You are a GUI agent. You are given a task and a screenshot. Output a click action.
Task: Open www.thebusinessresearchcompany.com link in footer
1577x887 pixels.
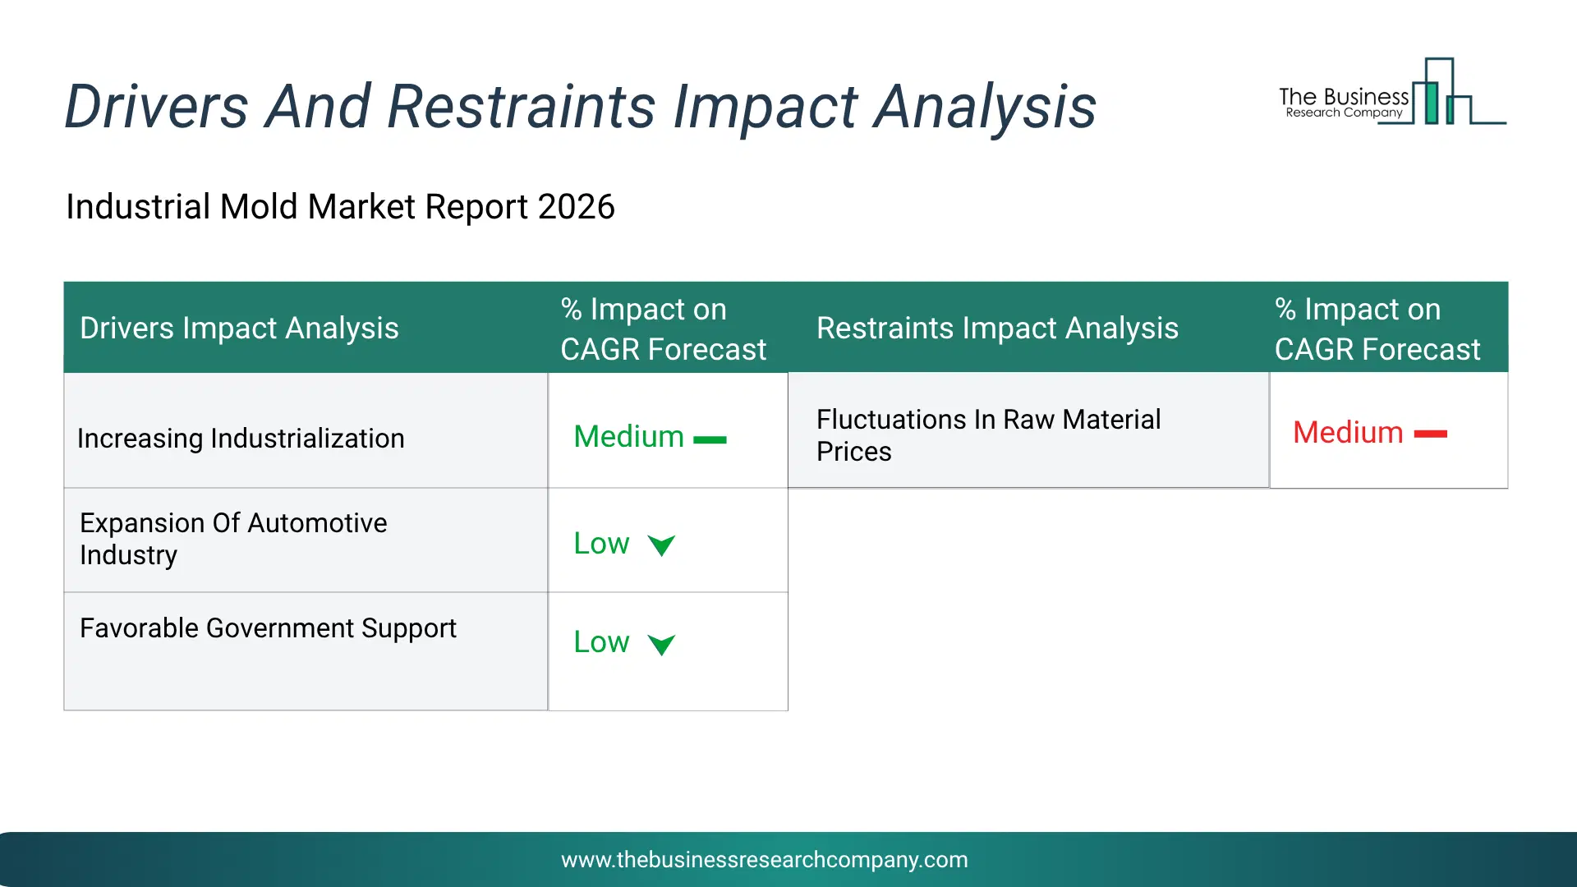pyautogui.click(x=764, y=860)
